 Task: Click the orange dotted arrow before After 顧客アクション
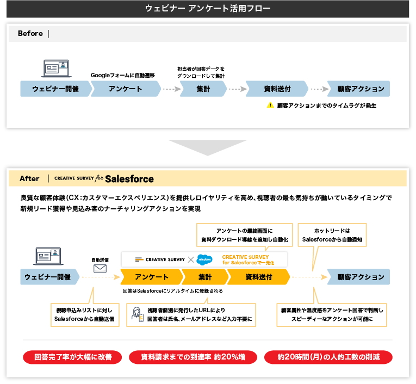(309, 277)
